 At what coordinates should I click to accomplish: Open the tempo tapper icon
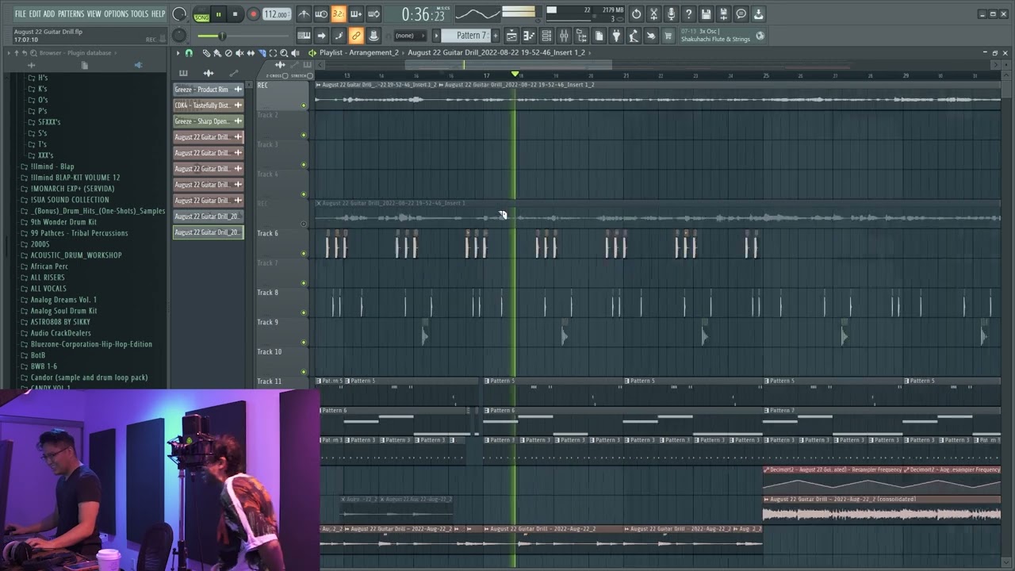pos(634,36)
